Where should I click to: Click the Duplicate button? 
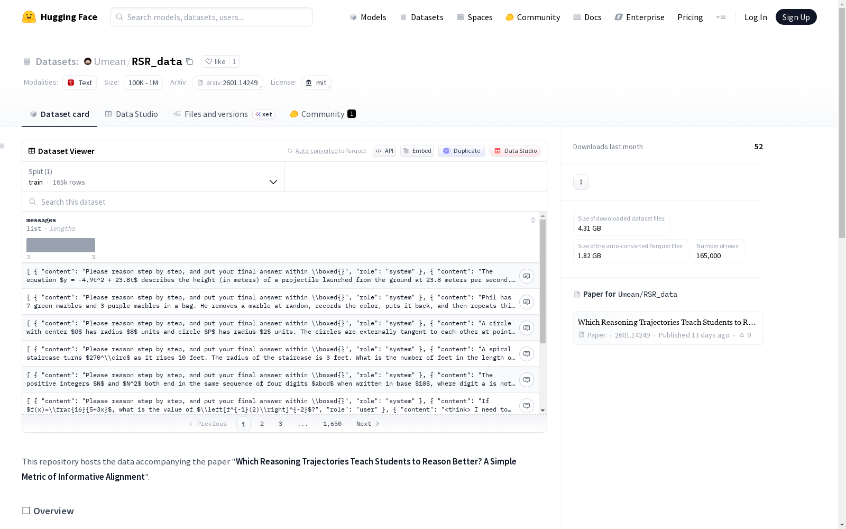coord(462,151)
